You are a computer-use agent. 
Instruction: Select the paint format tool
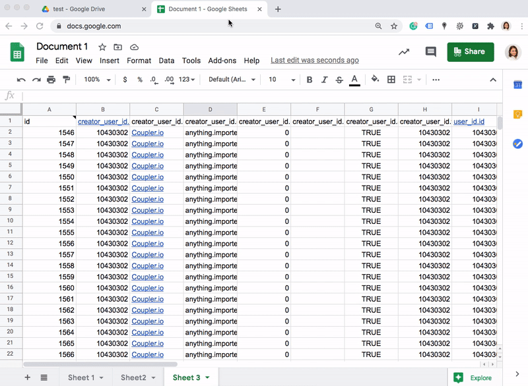click(x=66, y=80)
